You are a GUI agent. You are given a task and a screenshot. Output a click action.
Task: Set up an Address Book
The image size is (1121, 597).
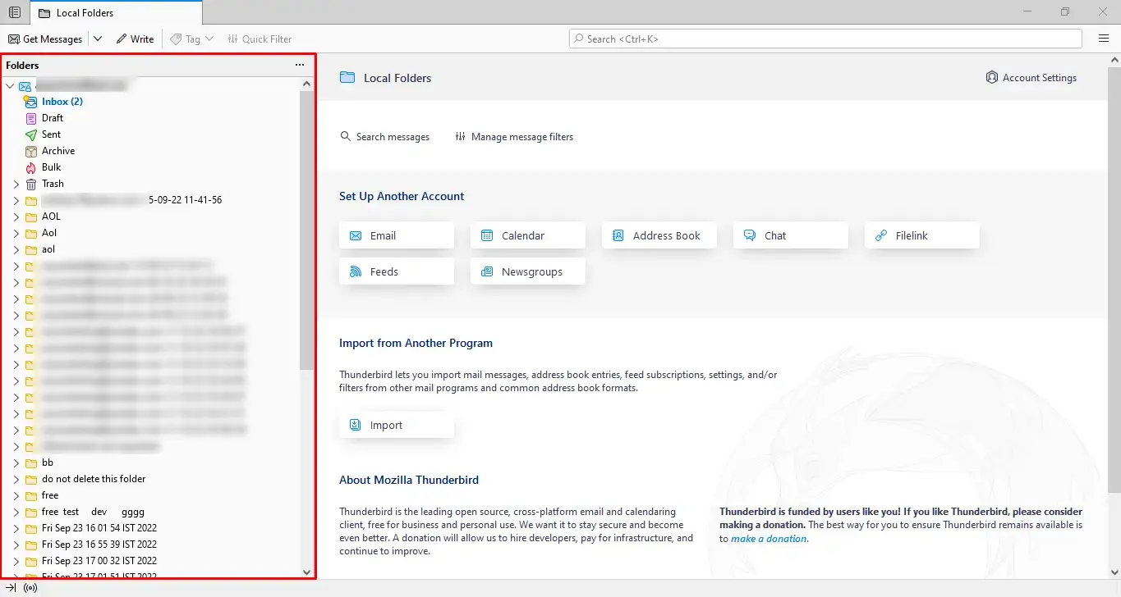tap(659, 235)
